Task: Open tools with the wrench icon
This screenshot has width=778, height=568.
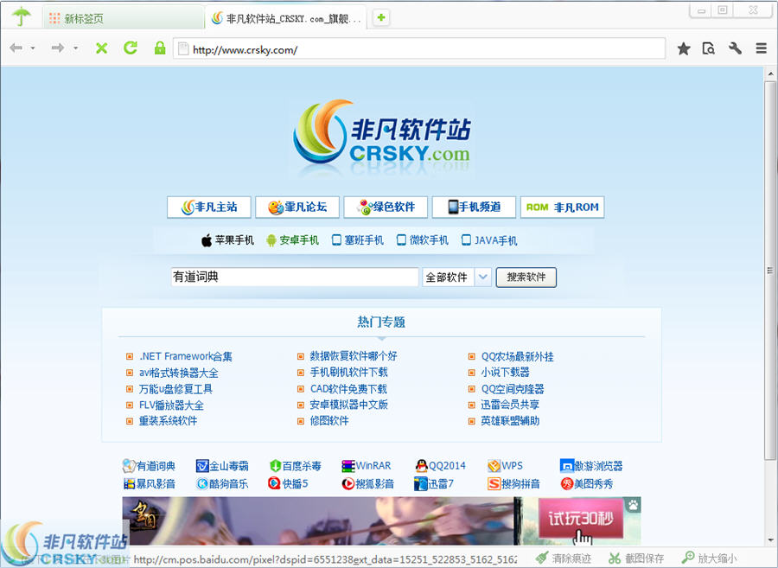Action: 736,48
